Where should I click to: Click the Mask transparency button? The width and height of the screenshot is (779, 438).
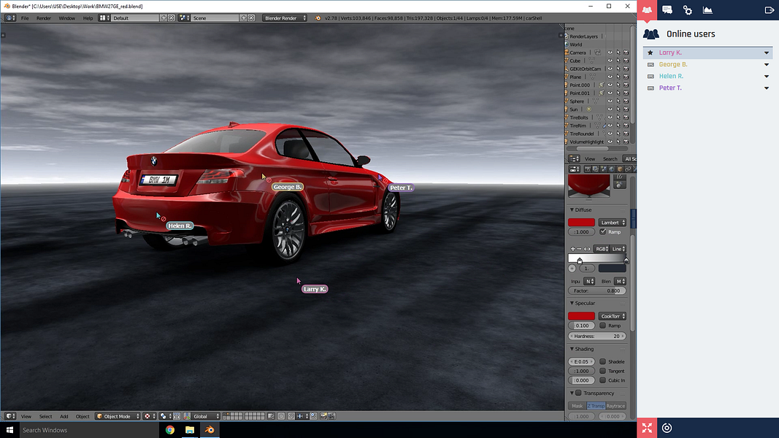[x=577, y=406]
